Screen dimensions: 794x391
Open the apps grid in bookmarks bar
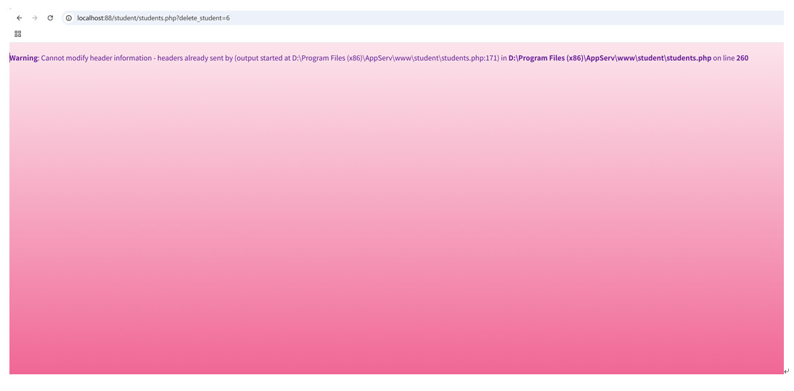click(18, 34)
